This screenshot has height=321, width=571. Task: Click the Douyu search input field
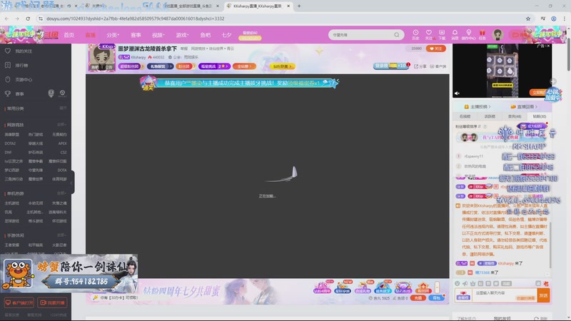(363, 35)
